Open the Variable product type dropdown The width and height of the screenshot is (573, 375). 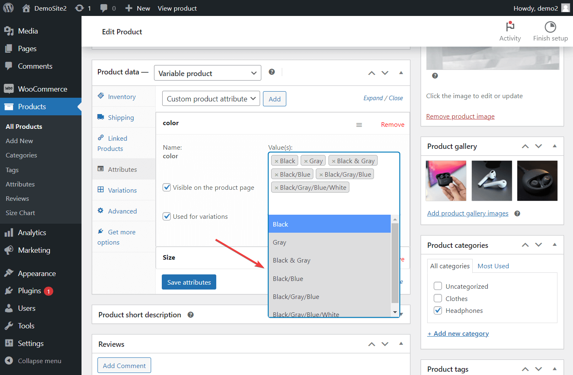pyautogui.click(x=208, y=73)
